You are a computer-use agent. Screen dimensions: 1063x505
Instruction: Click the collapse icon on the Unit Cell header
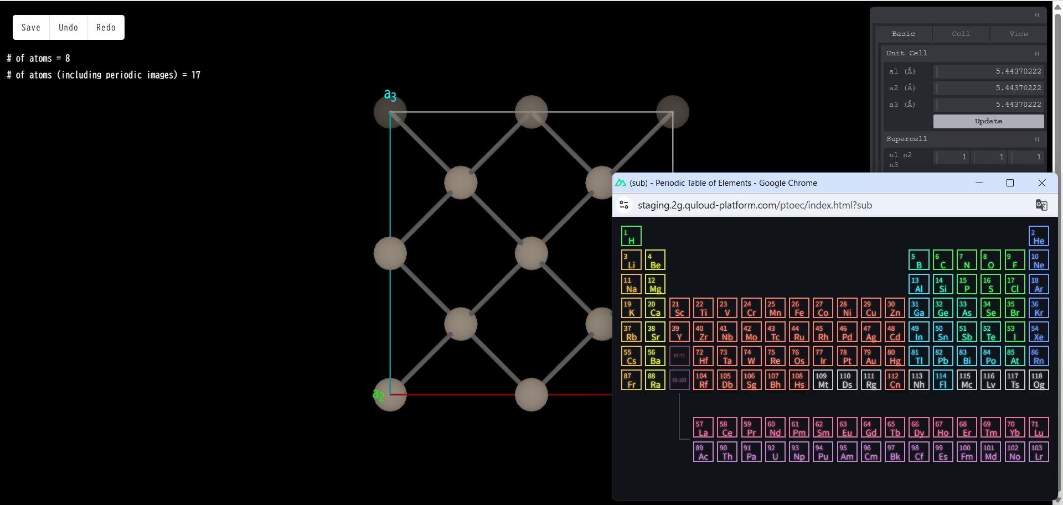tap(1036, 53)
